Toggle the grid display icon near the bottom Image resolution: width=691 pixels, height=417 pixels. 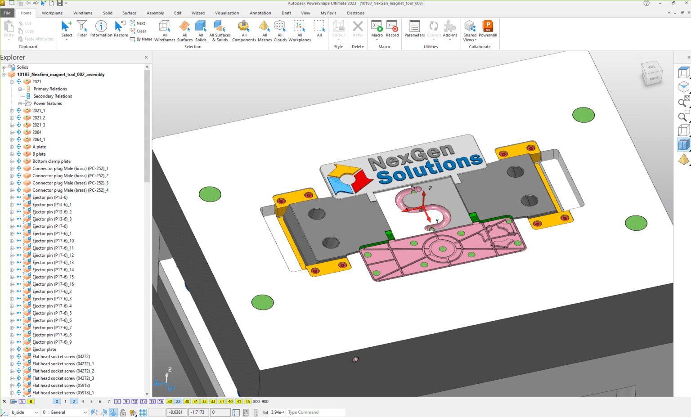coord(143,412)
